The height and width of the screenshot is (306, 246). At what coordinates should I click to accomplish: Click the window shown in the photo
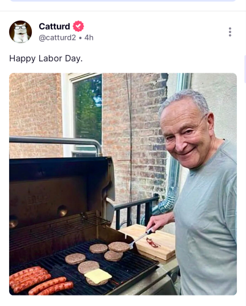click(83, 114)
